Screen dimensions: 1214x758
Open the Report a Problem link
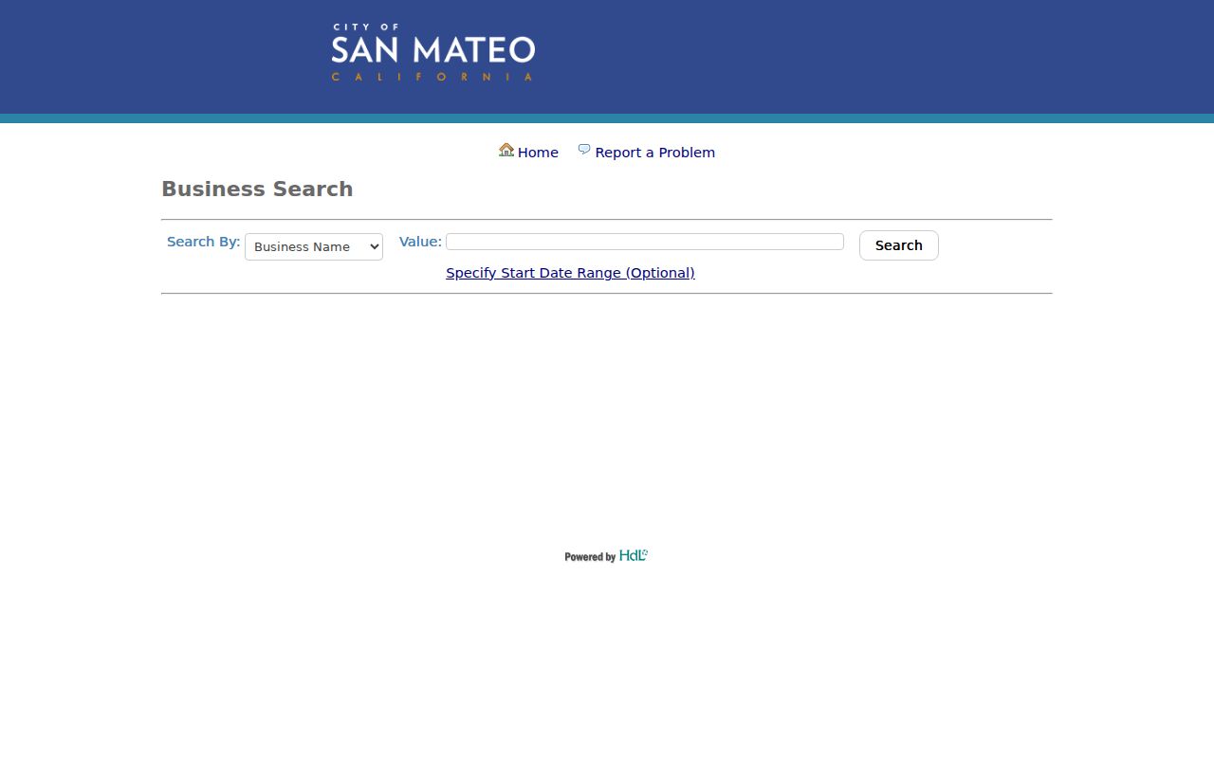[x=654, y=153]
